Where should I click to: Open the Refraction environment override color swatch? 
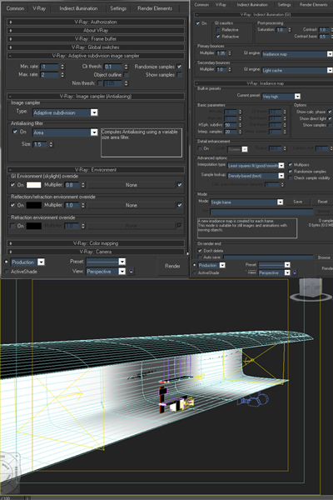click(34, 226)
